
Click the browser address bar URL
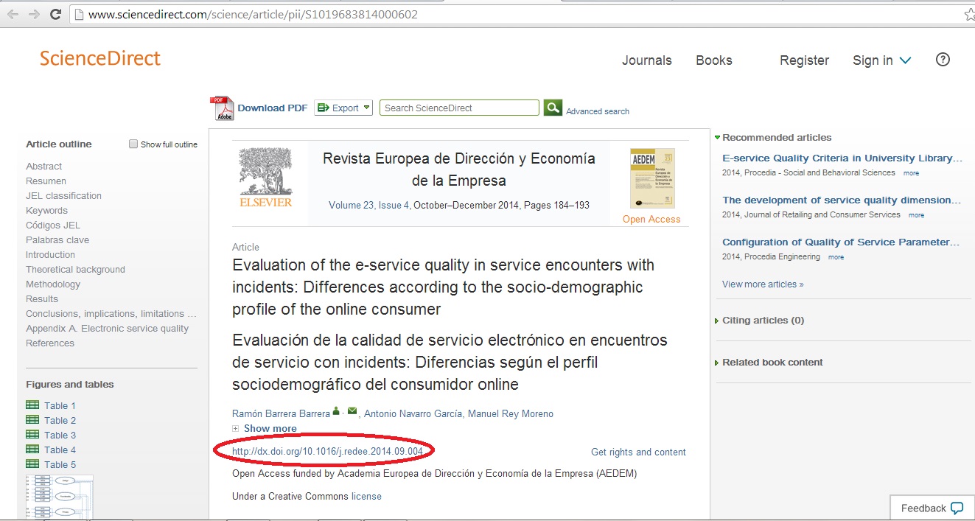coord(253,14)
